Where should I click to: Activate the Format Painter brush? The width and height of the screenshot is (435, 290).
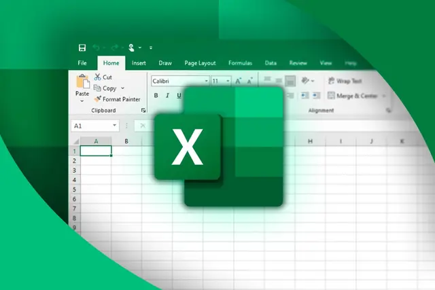point(117,99)
